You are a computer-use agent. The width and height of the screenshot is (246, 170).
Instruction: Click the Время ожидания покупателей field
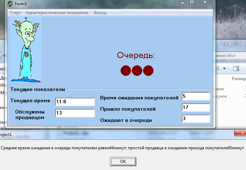pyautogui.click(x=196, y=96)
